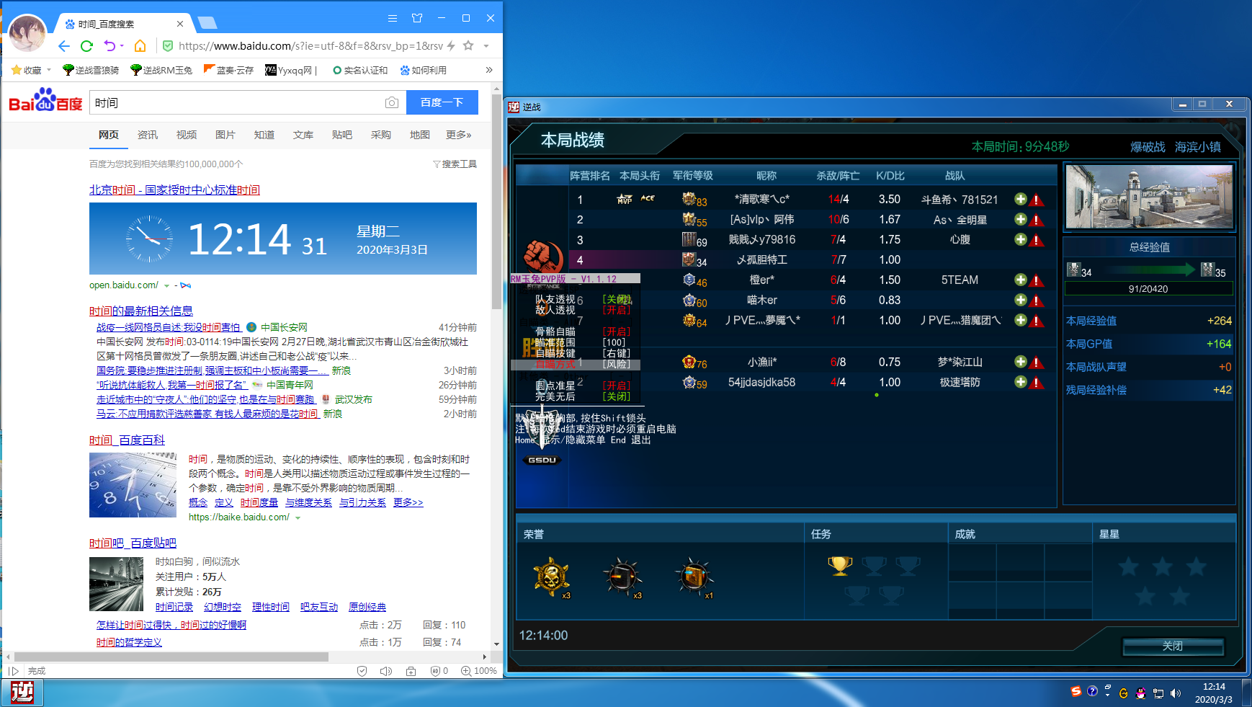Go to browser home page
This screenshot has width=1252, height=707.
tap(140, 46)
